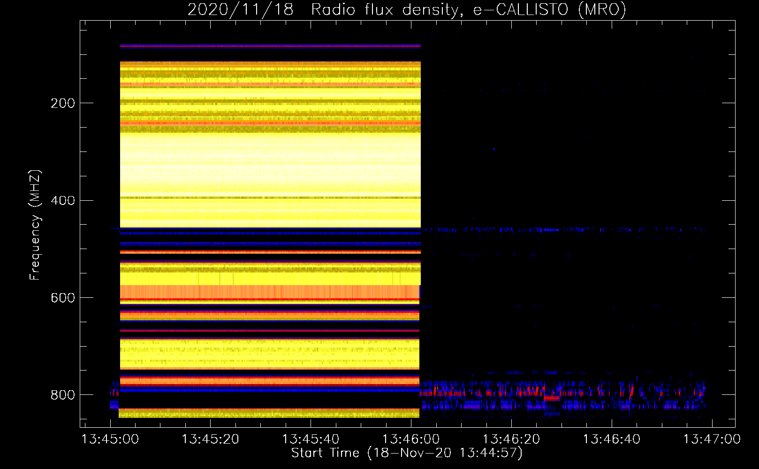Click the 13:47:00 time tick label
This screenshot has height=469, width=759.
[712, 439]
